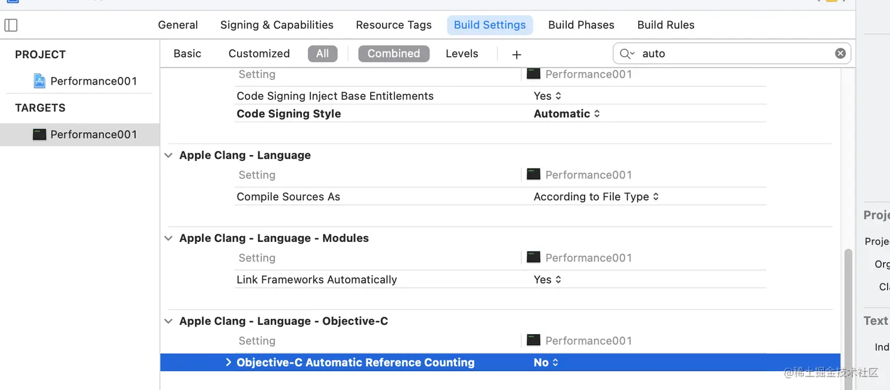Screen dimensions: 890x390
Task: Open Code Signing Style Automatic dropdown
Action: point(567,113)
